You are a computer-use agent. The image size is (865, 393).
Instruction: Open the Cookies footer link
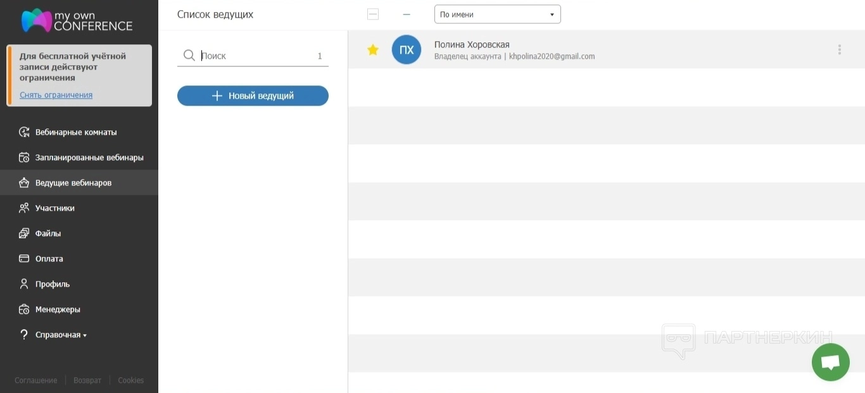(x=130, y=380)
